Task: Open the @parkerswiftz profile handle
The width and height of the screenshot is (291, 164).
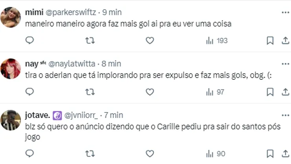Action: (71, 13)
